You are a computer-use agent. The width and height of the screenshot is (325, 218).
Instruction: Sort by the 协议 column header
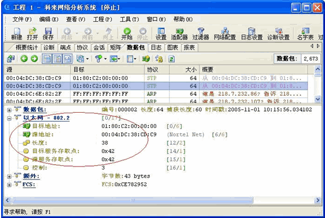coord(157,70)
